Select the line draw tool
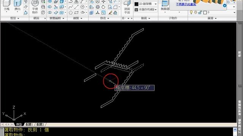243x136 pixels. [x=76, y=7]
